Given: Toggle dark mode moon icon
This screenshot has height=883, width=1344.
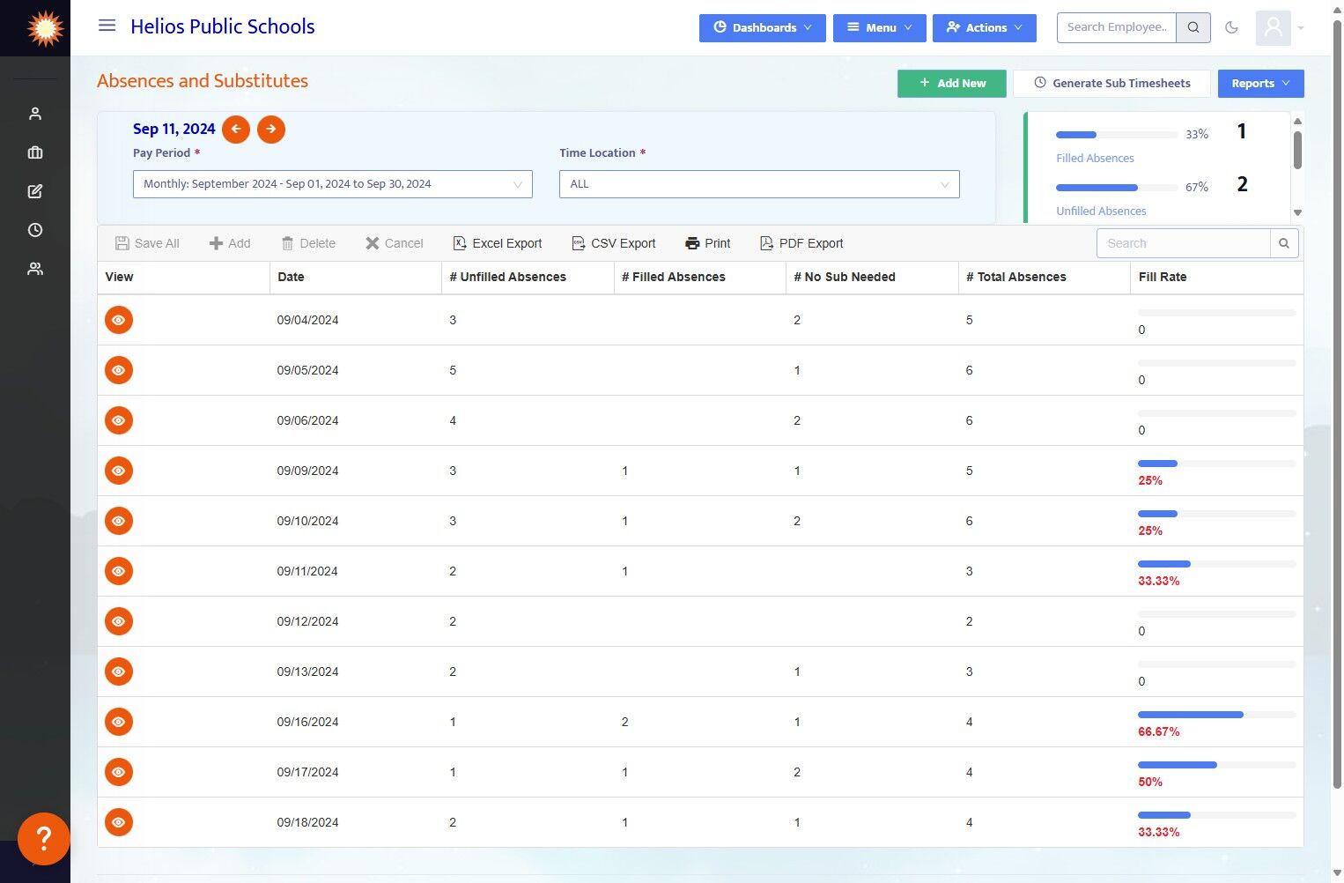Looking at the screenshot, I should click(x=1232, y=27).
